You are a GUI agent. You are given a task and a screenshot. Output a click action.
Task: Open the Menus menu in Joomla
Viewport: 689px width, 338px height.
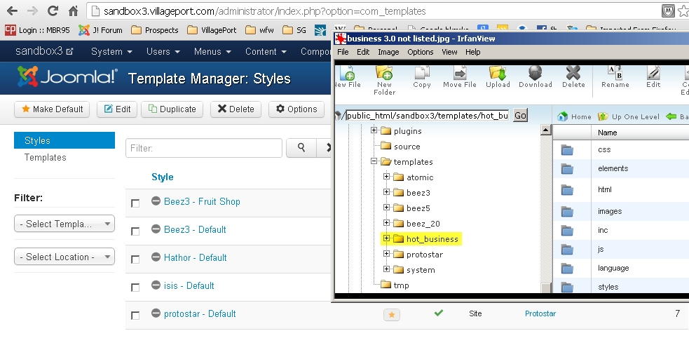coord(212,51)
